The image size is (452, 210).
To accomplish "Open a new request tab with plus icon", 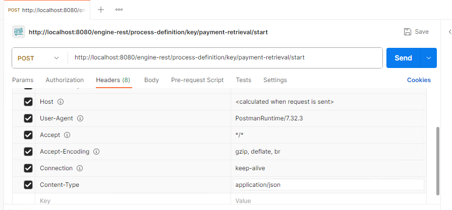I will click(101, 10).
